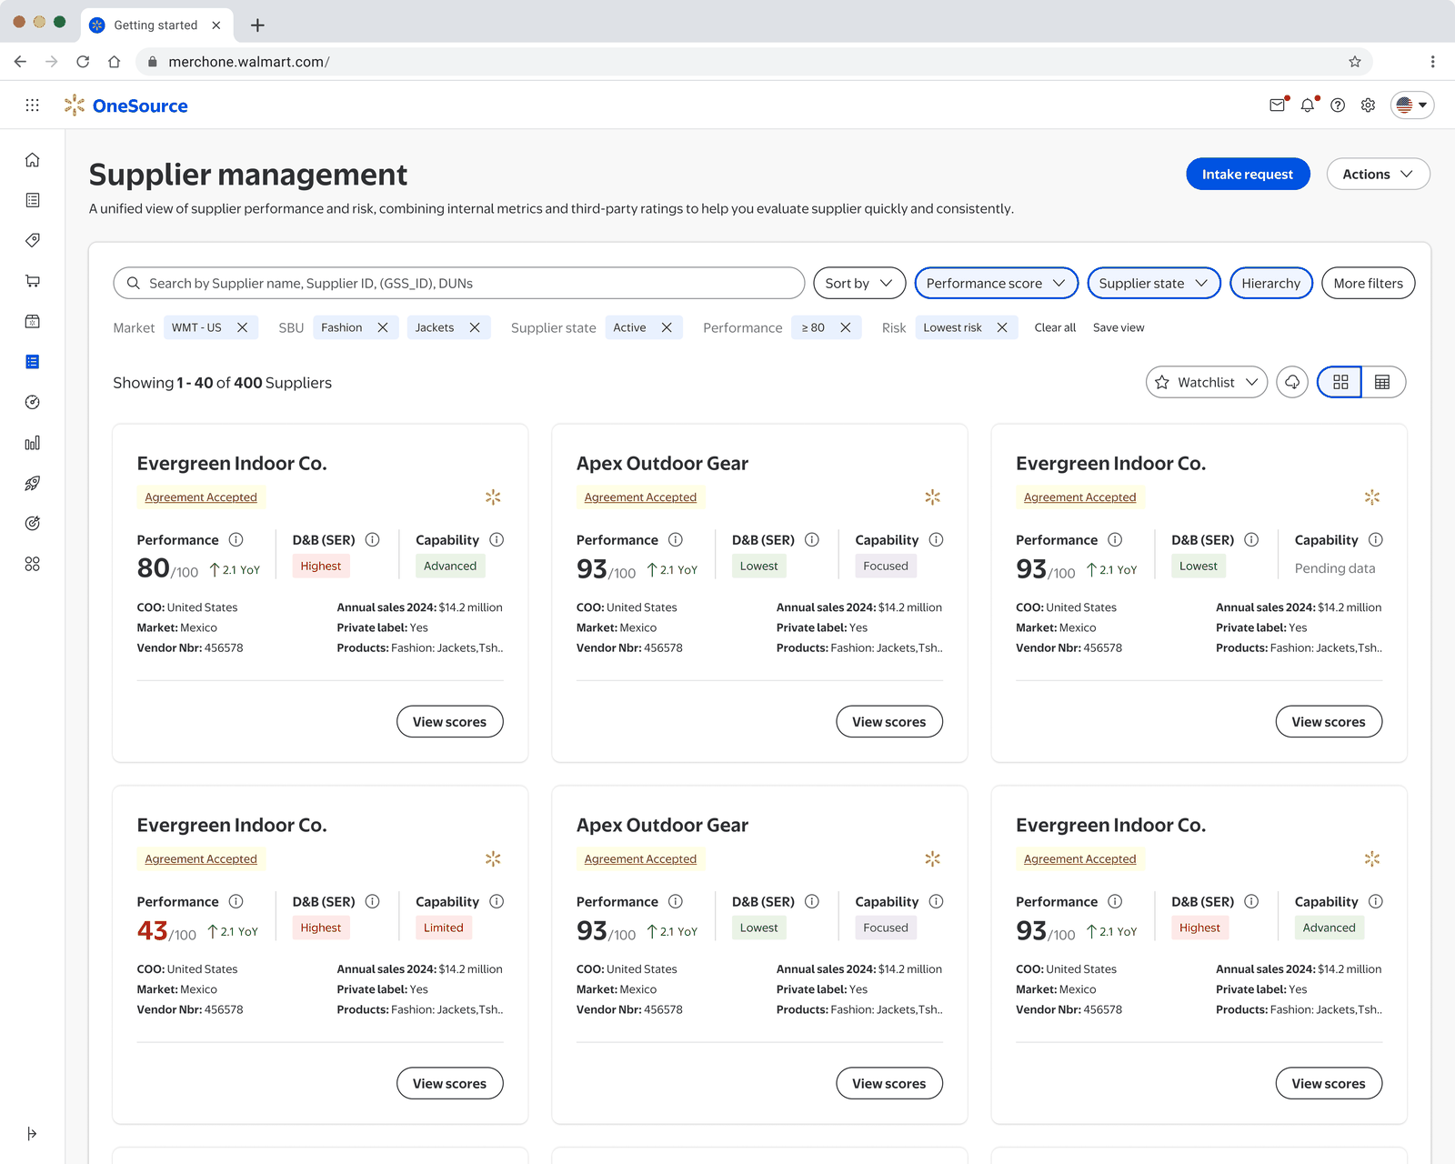Open the Watchlist dropdown

(1207, 382)
